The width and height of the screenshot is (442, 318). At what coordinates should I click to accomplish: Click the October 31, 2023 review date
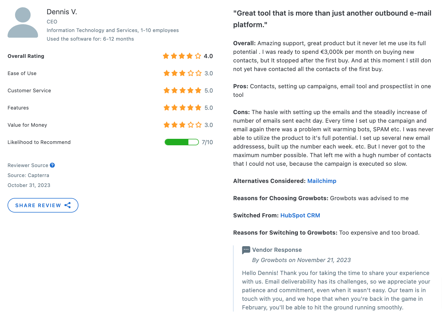(x=29, y=185)
